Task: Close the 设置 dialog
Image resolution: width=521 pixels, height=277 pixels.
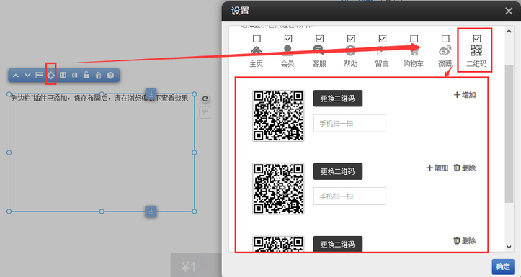Action: pyautogui.click(x=509, y=11)
